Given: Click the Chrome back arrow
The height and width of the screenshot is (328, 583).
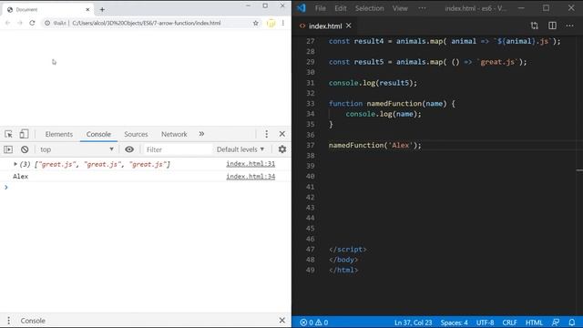Looking at the screenshot, I should click(x=8, y=23).
